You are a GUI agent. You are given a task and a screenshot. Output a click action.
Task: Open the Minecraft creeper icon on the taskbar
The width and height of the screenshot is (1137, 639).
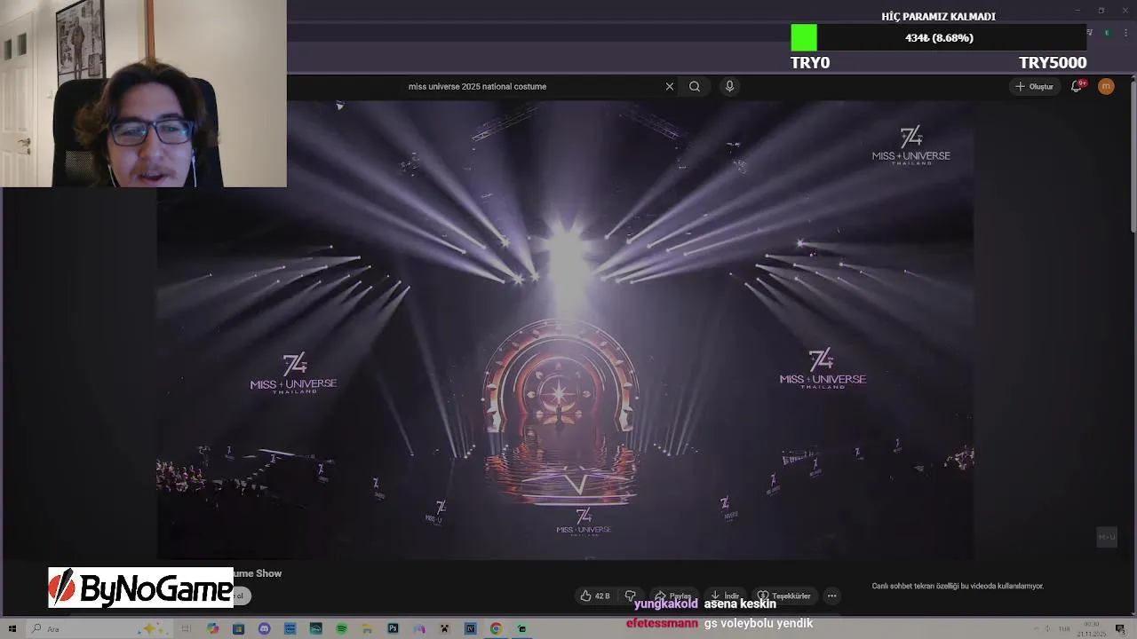coord(444,628)
